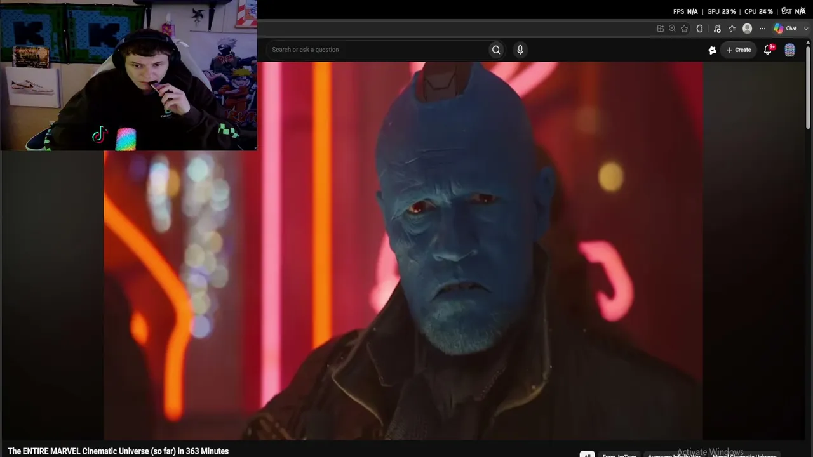Add this page to favorites with star icon

(x=684, y=29)
